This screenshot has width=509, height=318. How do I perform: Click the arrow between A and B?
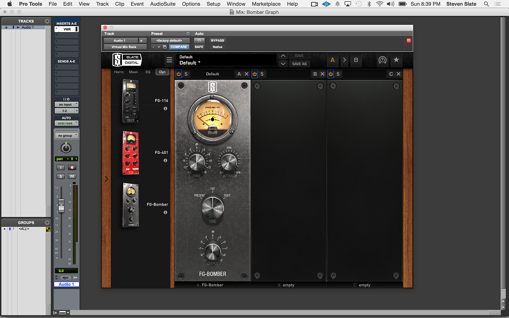345,60
